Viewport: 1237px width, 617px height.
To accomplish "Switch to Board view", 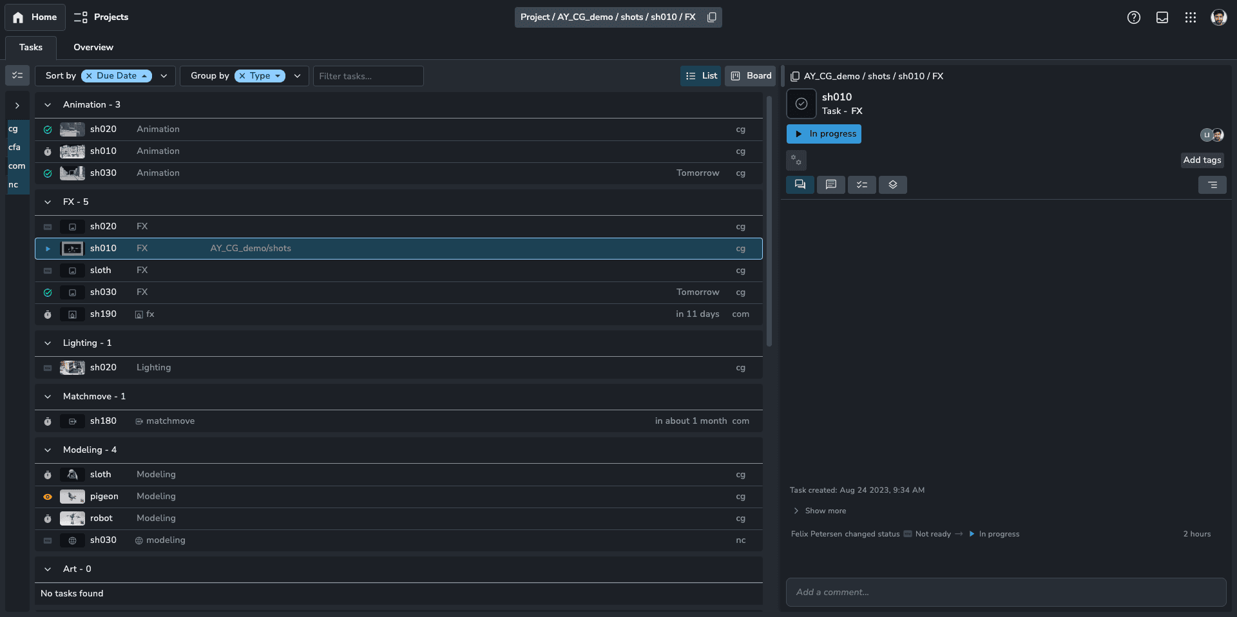I will (x=751, y=76).
